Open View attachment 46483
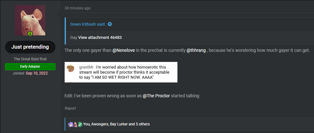 point(100,37)
